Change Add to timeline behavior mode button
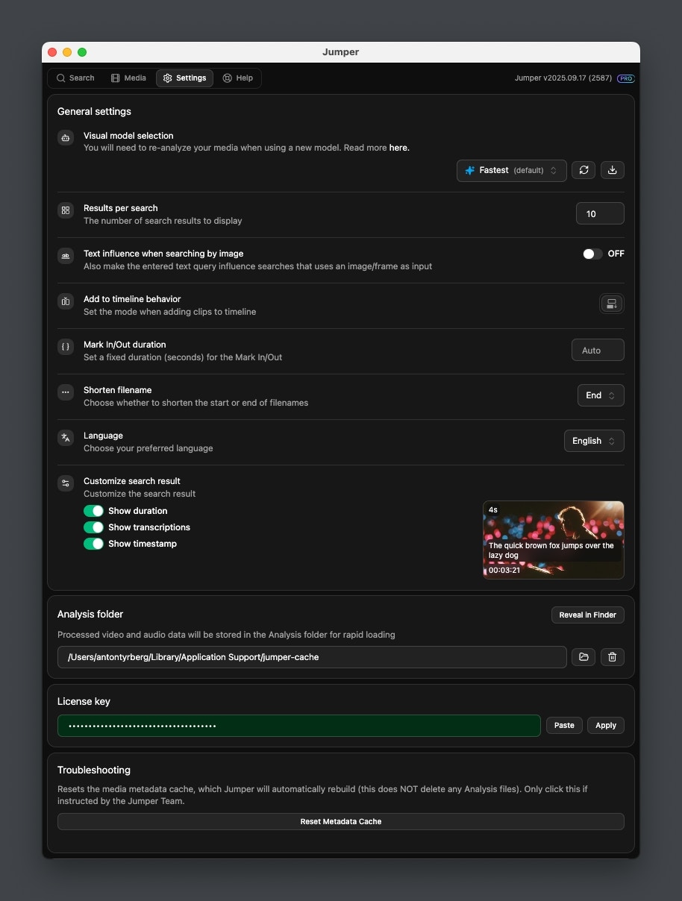Image resolution: width=682 pixels, height=901 pixels. coord(612,304)
